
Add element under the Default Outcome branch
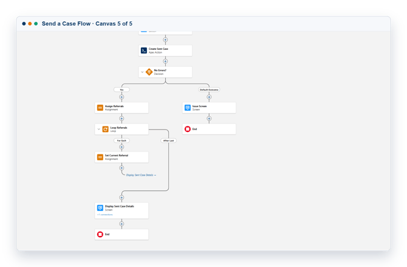click(209, 97)
